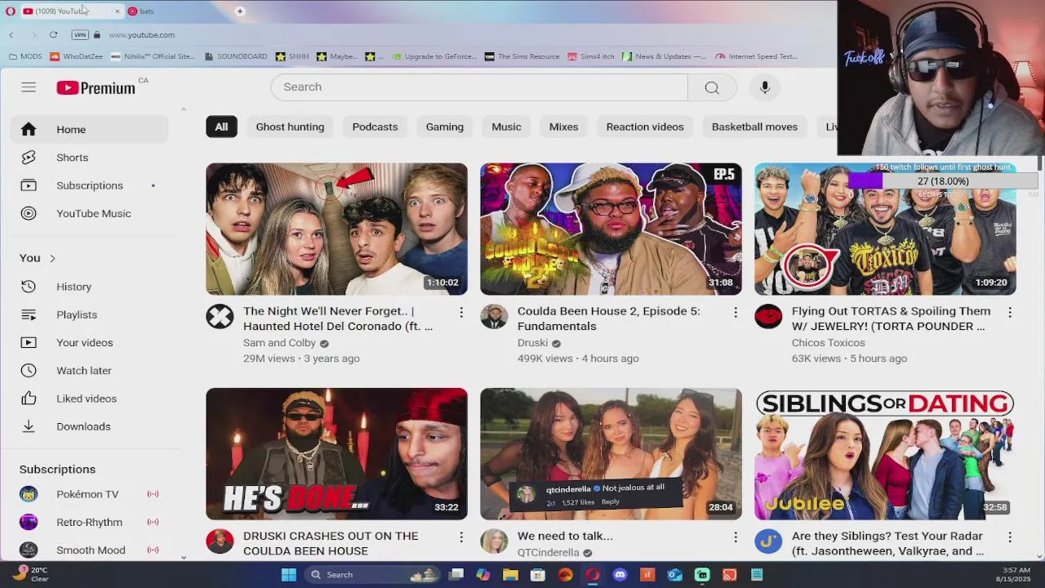Open Your videos
The width and height of the screenshot is (1045, 588).
coord(90,342)
